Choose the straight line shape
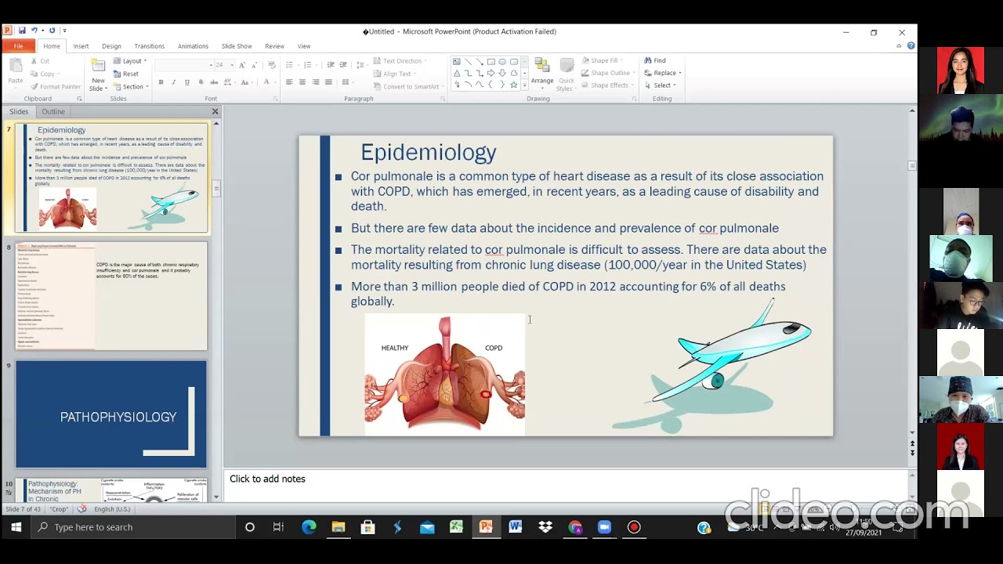The width and height of the screenshot is (1003, 564). [469, 62]
